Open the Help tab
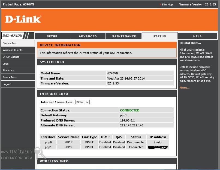 [x=197, y=36]
